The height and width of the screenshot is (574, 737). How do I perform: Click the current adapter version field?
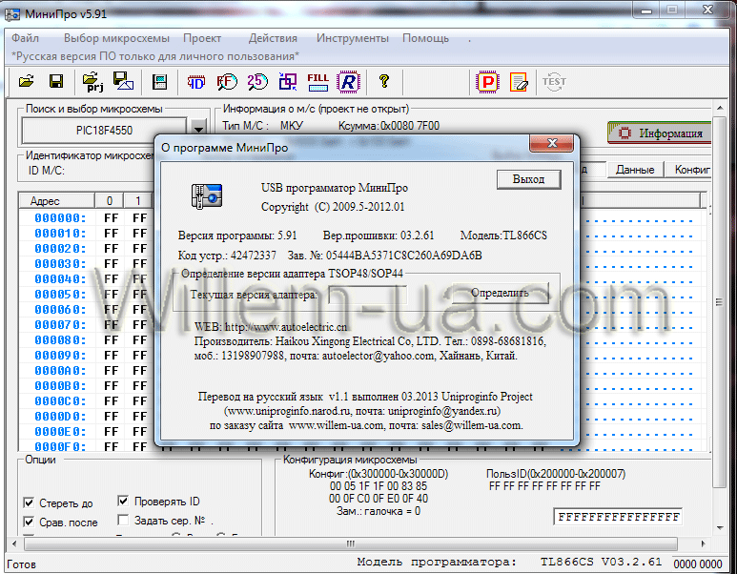(x=368, y=296)
